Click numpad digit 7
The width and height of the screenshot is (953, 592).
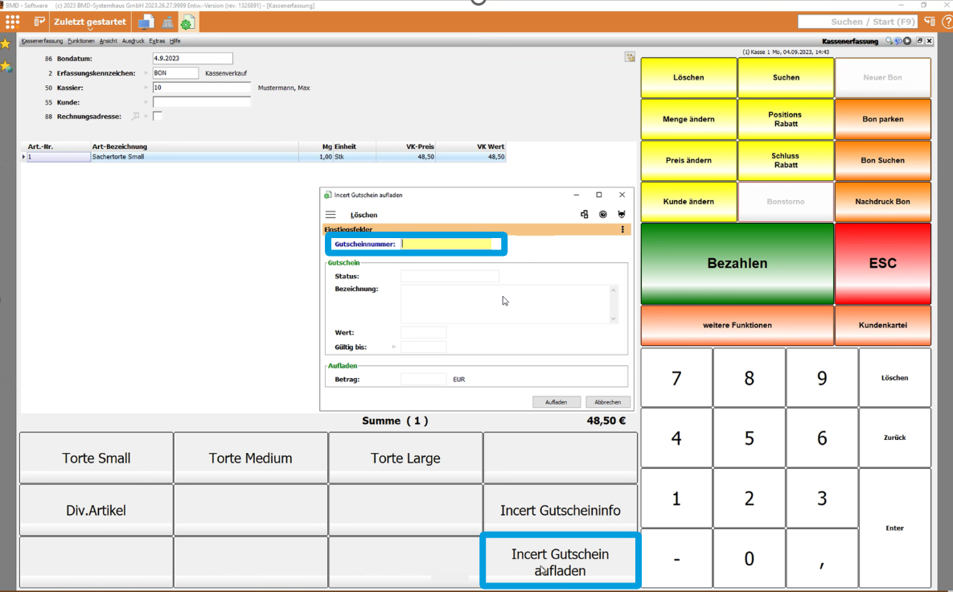click(676, 378)
